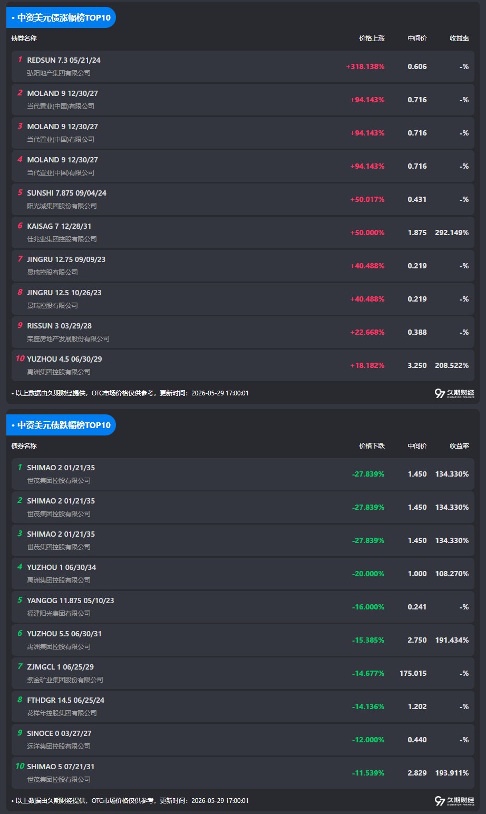The image size is (486, 814).
Task: Click issuer 远洋集团控股有限公司
Action: [x=59, y=747]
